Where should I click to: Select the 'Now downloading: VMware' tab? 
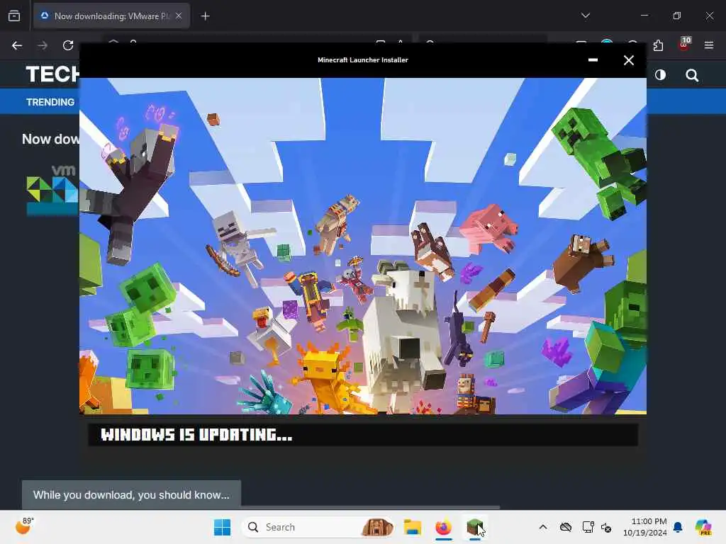(x=111, y=16)
